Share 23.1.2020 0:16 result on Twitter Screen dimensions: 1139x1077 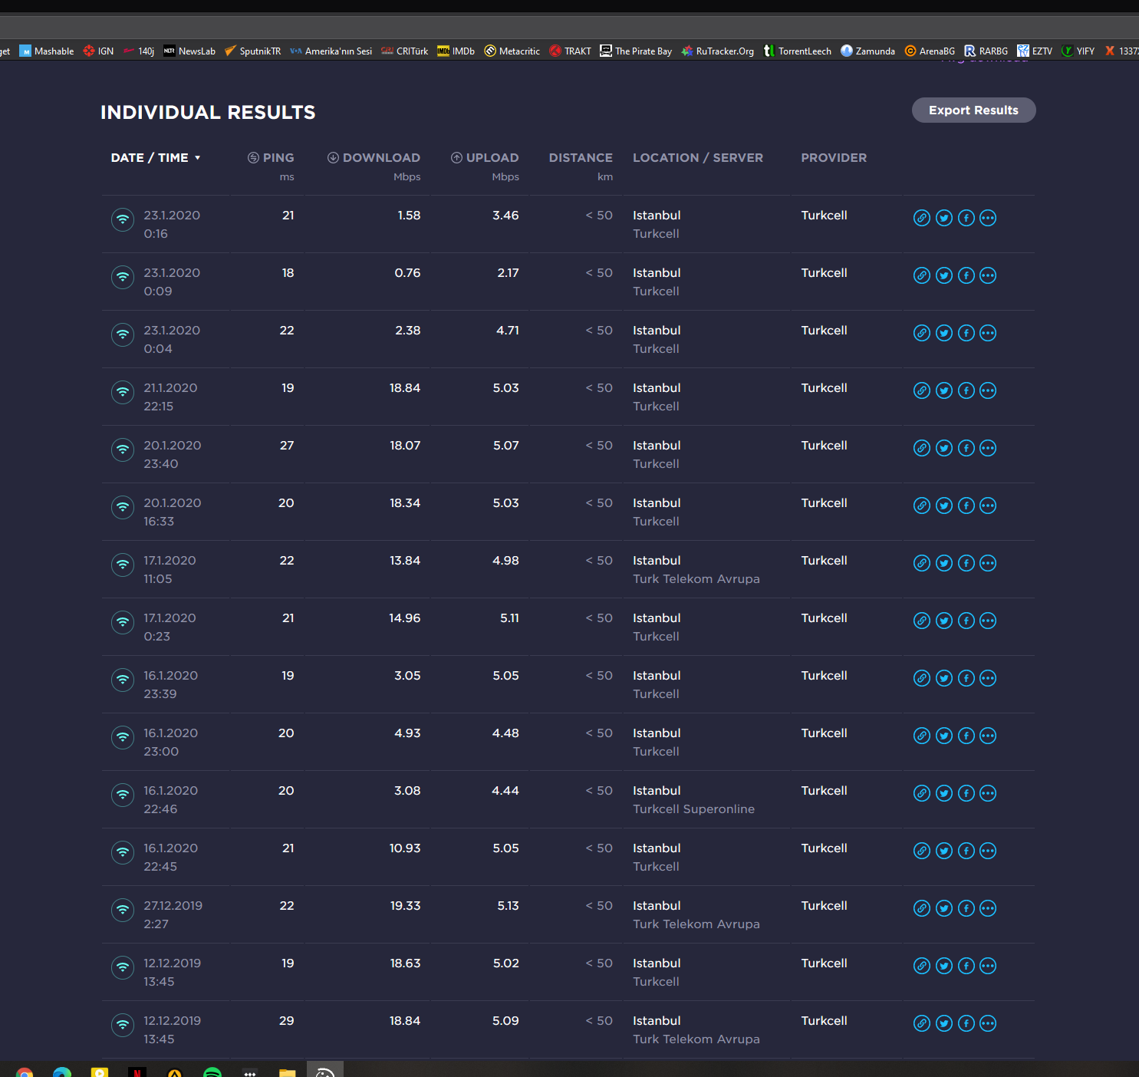pyautogui.click(x=944, y=218)
